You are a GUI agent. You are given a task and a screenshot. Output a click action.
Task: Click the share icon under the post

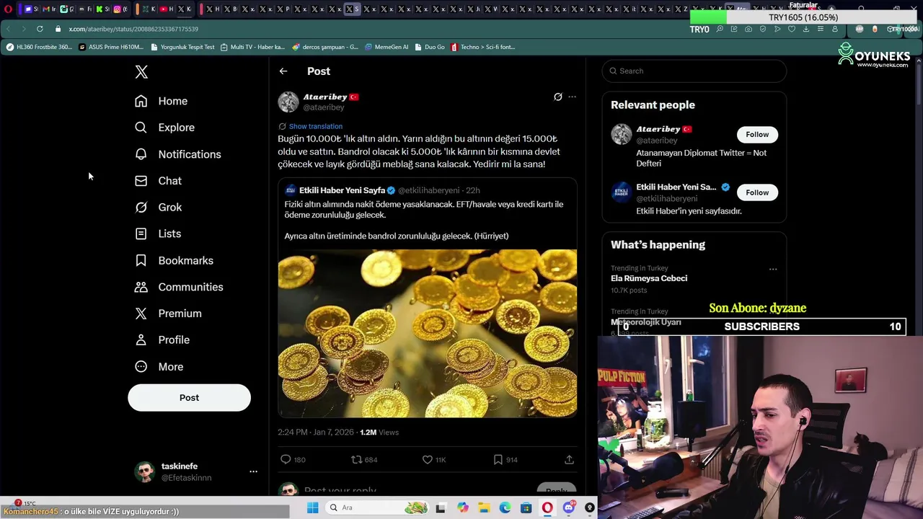coord(569,459)
